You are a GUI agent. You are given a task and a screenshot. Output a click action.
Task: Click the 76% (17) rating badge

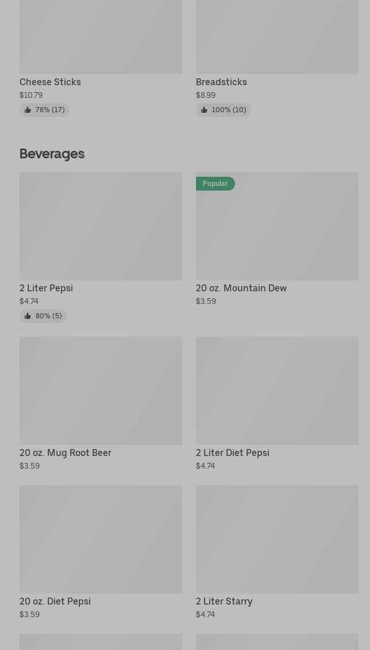point(44,110)
